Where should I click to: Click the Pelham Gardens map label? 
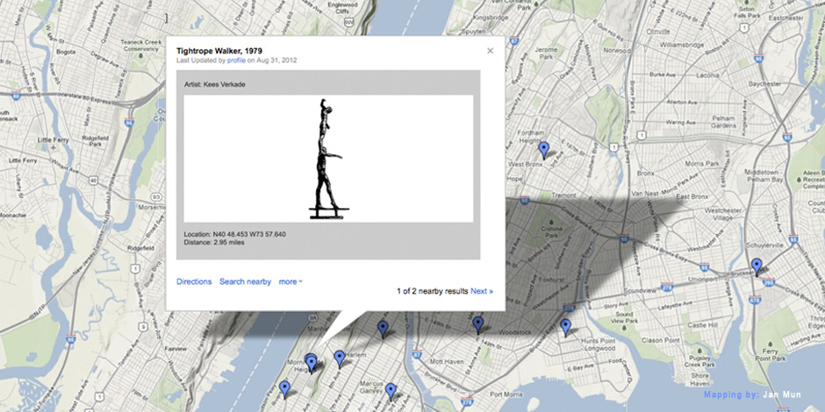coord(723,122)
